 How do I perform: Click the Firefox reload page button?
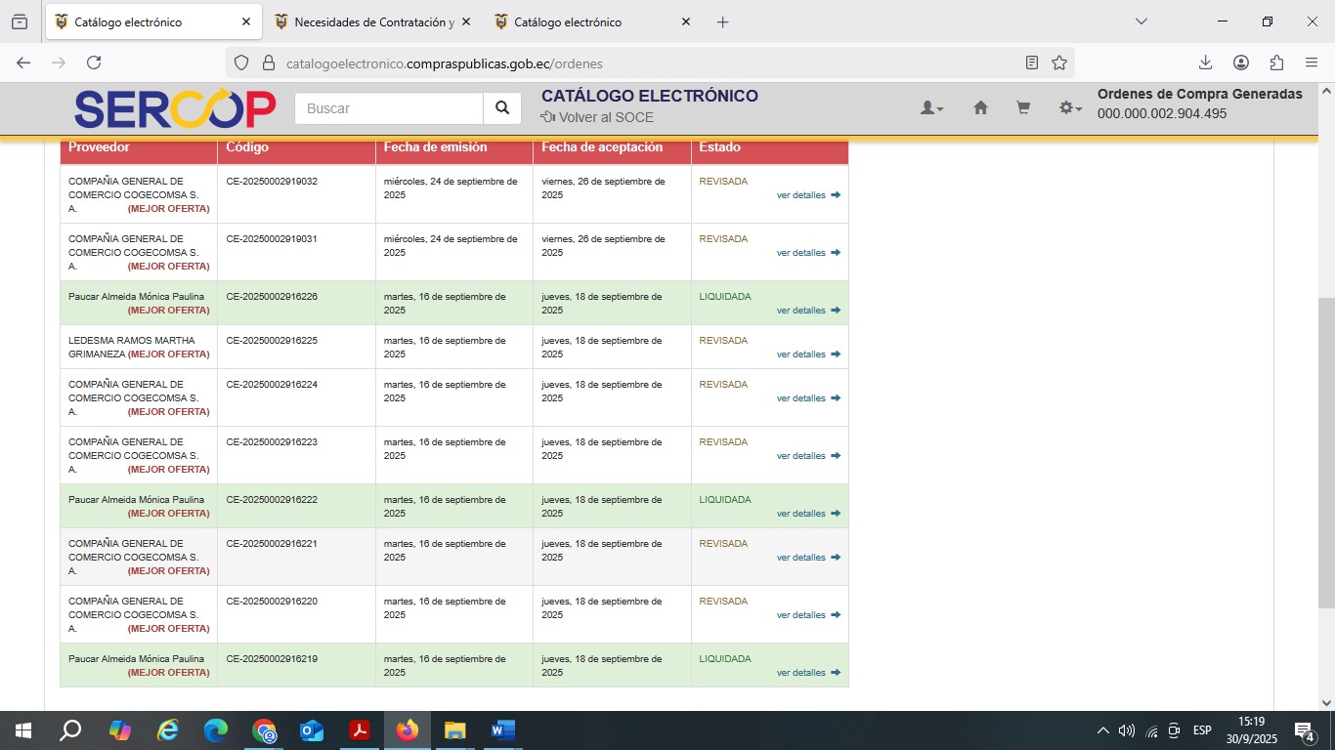[x=94, y=62]
